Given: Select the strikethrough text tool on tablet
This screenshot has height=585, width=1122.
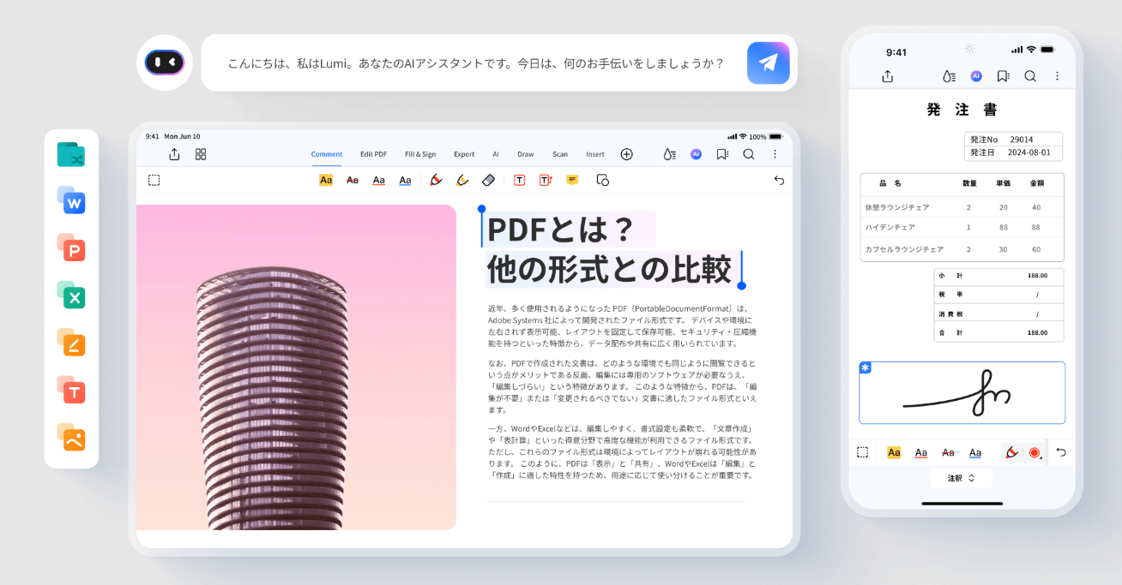Looking at the screenshot, I should tap(352, 180).
